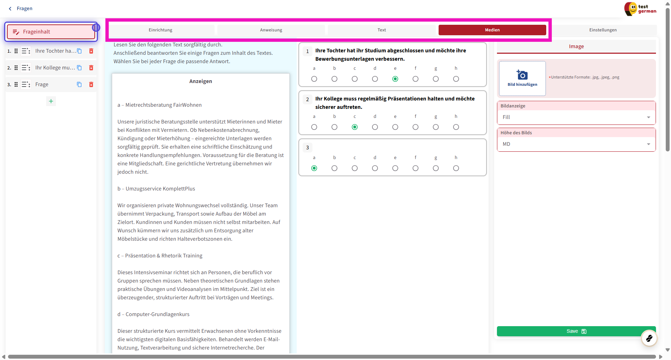Go back via Fragen chevron
The height and width of the screenshot is (360, 671).
tap(10, 9)
